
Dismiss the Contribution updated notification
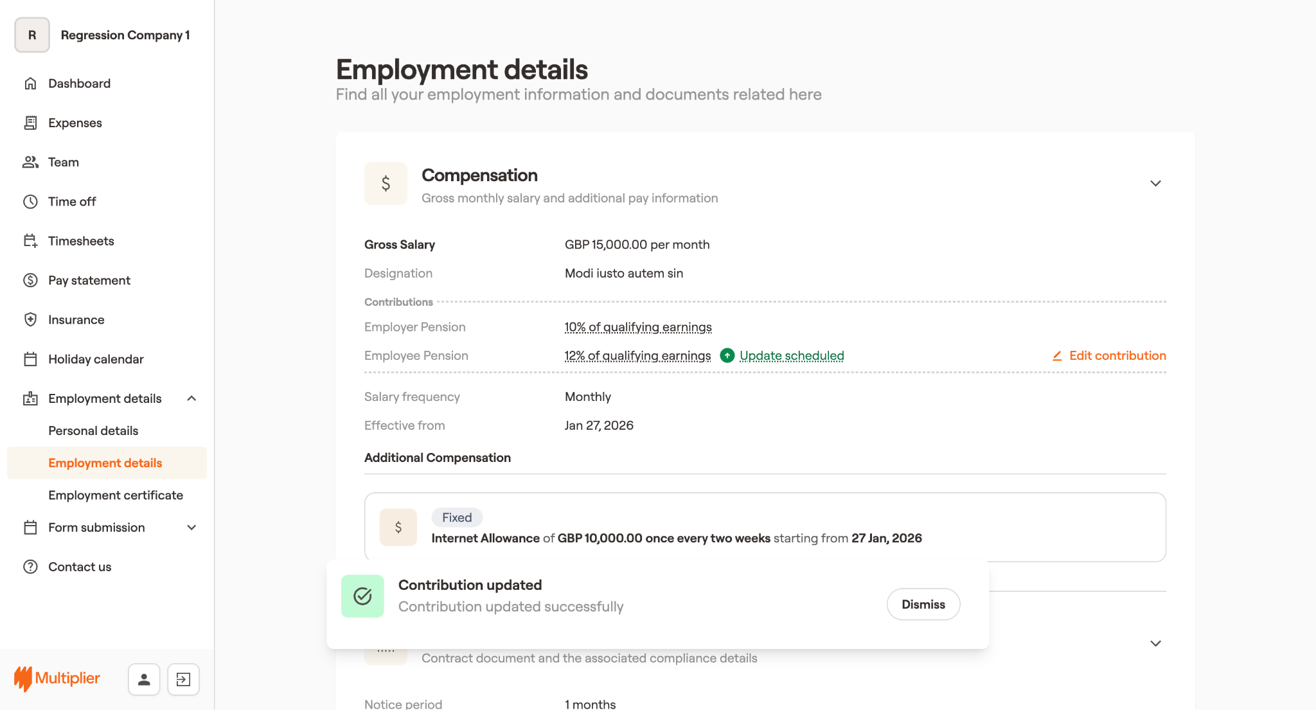(923, 604)
